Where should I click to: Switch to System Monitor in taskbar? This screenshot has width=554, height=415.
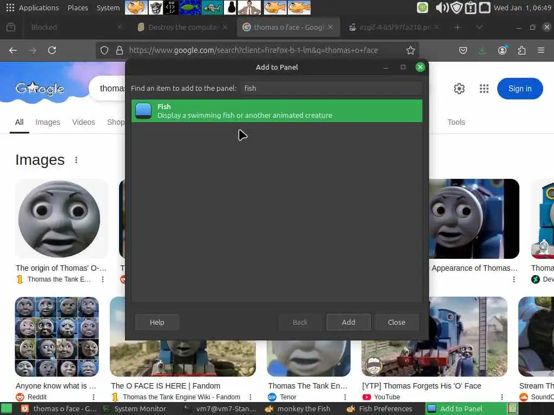tap(134, 409)
